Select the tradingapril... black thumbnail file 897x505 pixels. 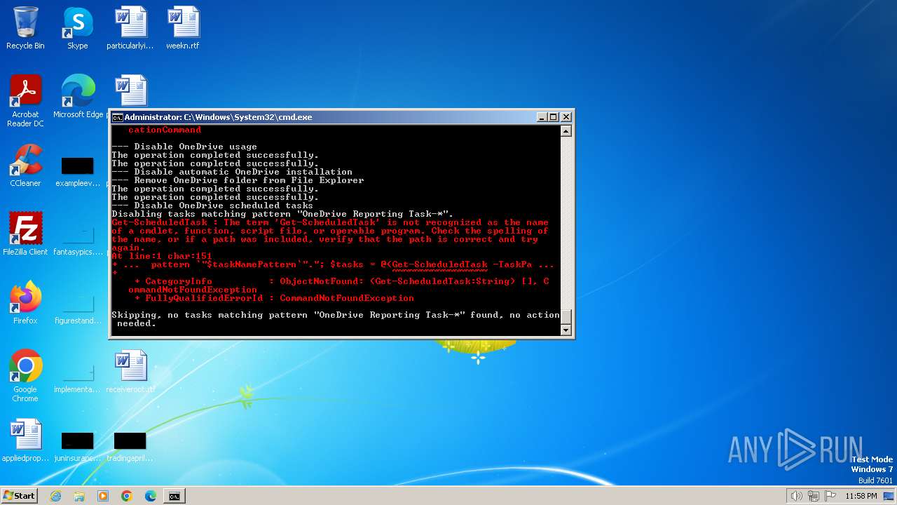pos(130,446)
